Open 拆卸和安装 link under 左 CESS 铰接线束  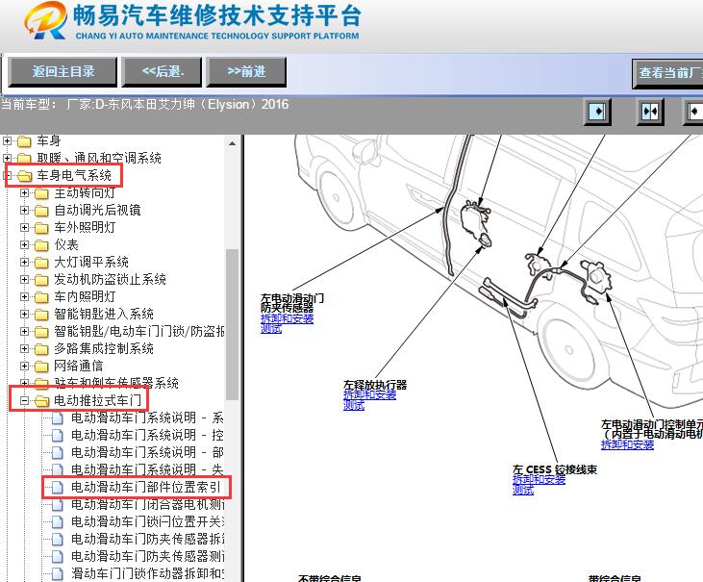point(539,480)
